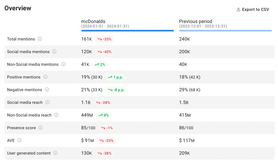This screenshot has height=163, width=278.
Task: Click the Negative mentions info icon
Action: coord(47,90)
